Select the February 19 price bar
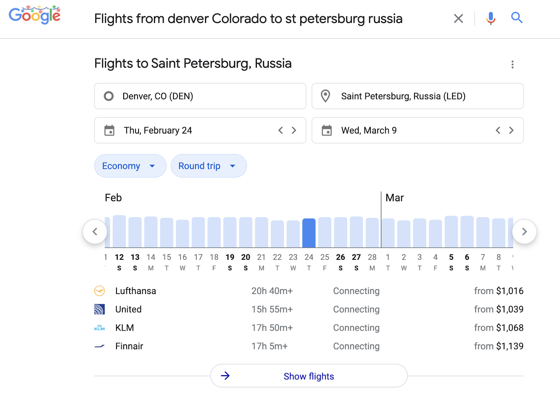The width and height of the screenshot is (560, 400). [x=230, y=232]
